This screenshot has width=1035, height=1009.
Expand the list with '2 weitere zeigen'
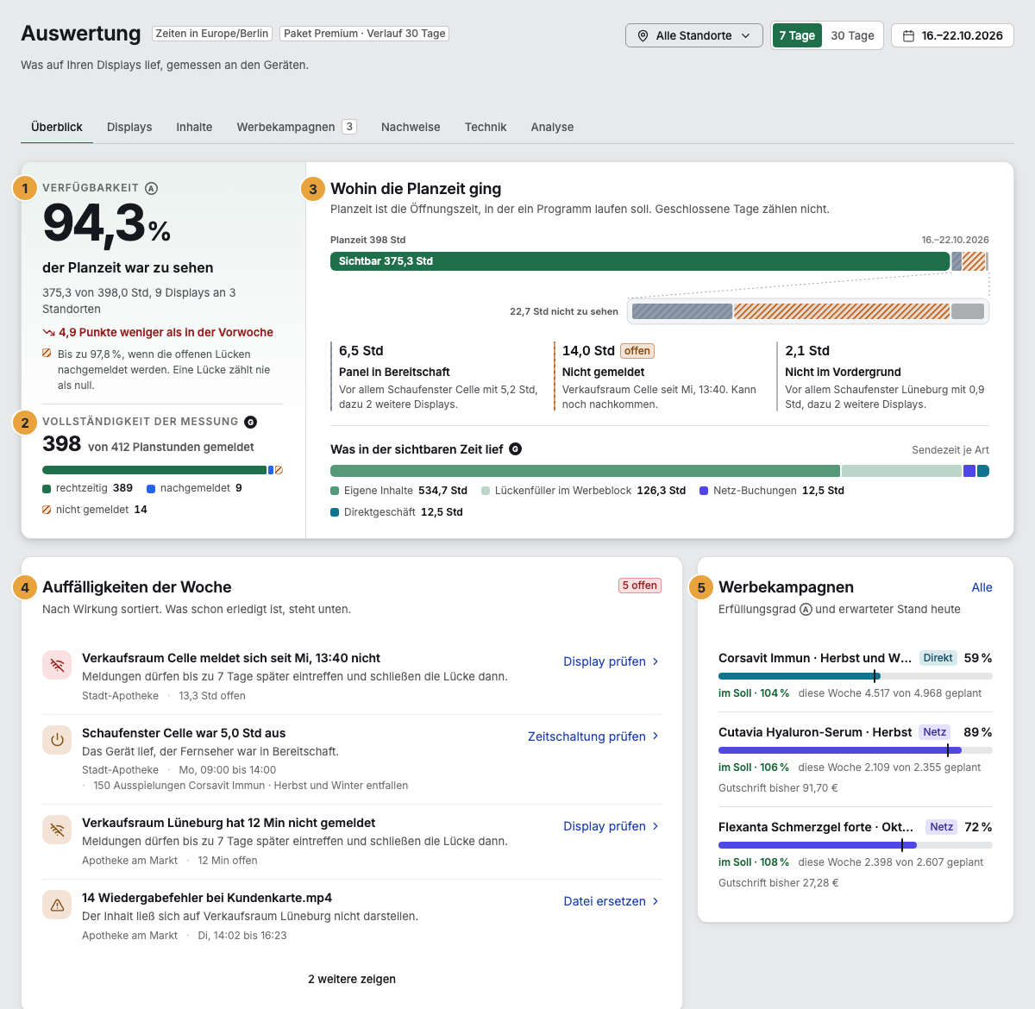point(352,979)
